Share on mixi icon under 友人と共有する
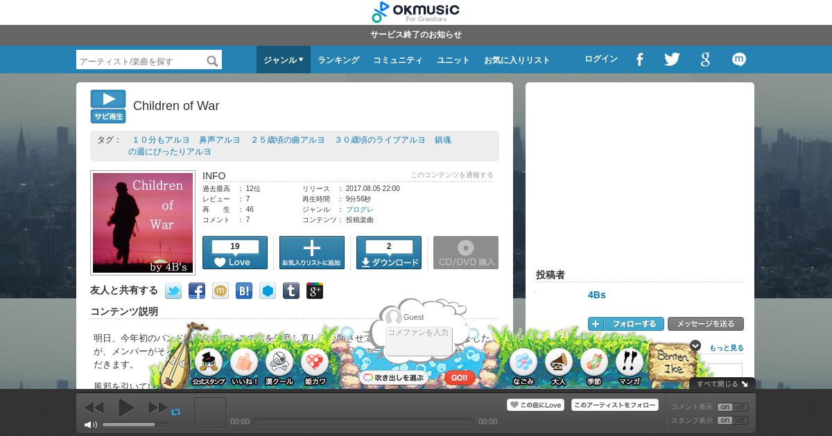The image size is (832, 436). (220, 291)
